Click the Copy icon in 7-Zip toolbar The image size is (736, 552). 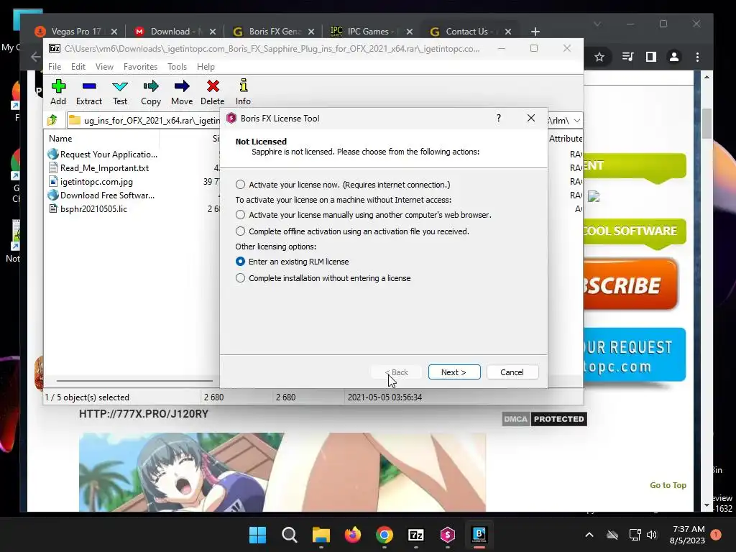151,92
